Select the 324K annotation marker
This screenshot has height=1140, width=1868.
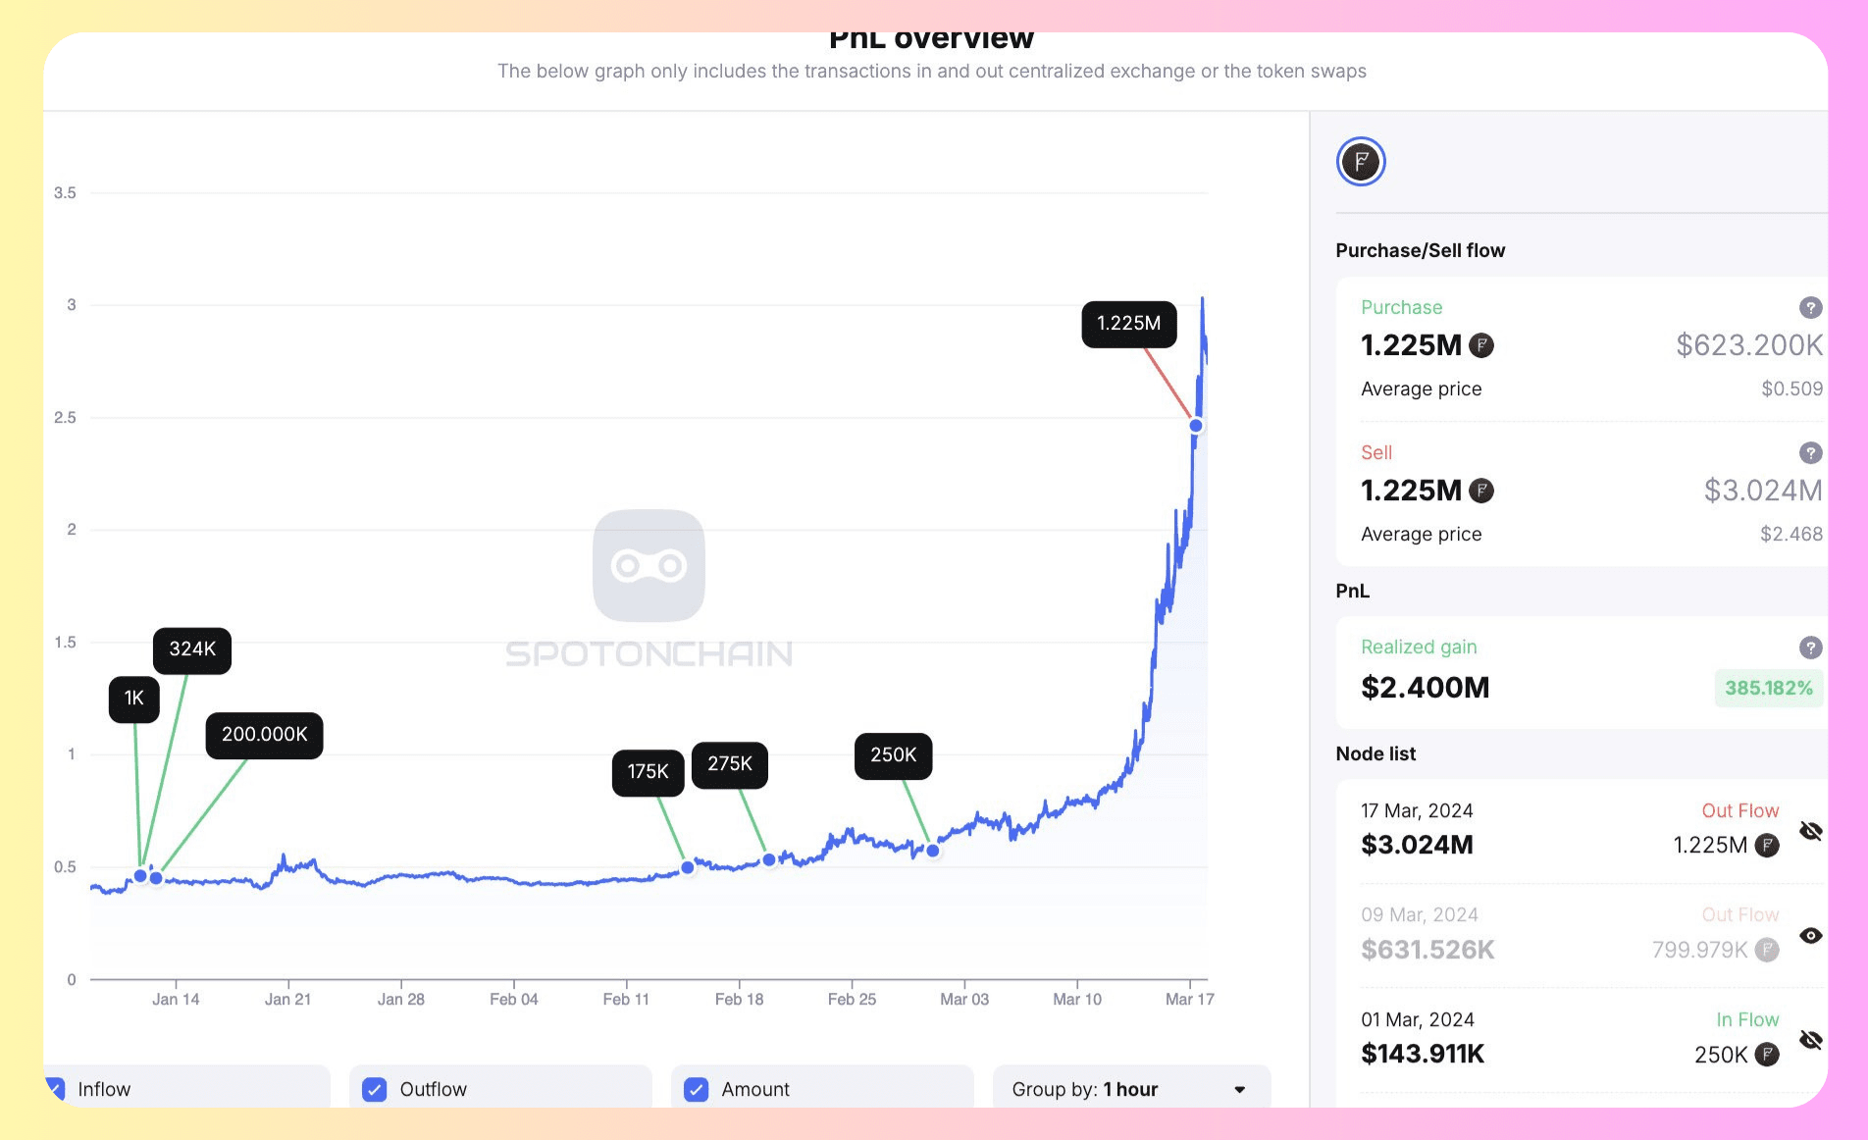coord(191,649)
